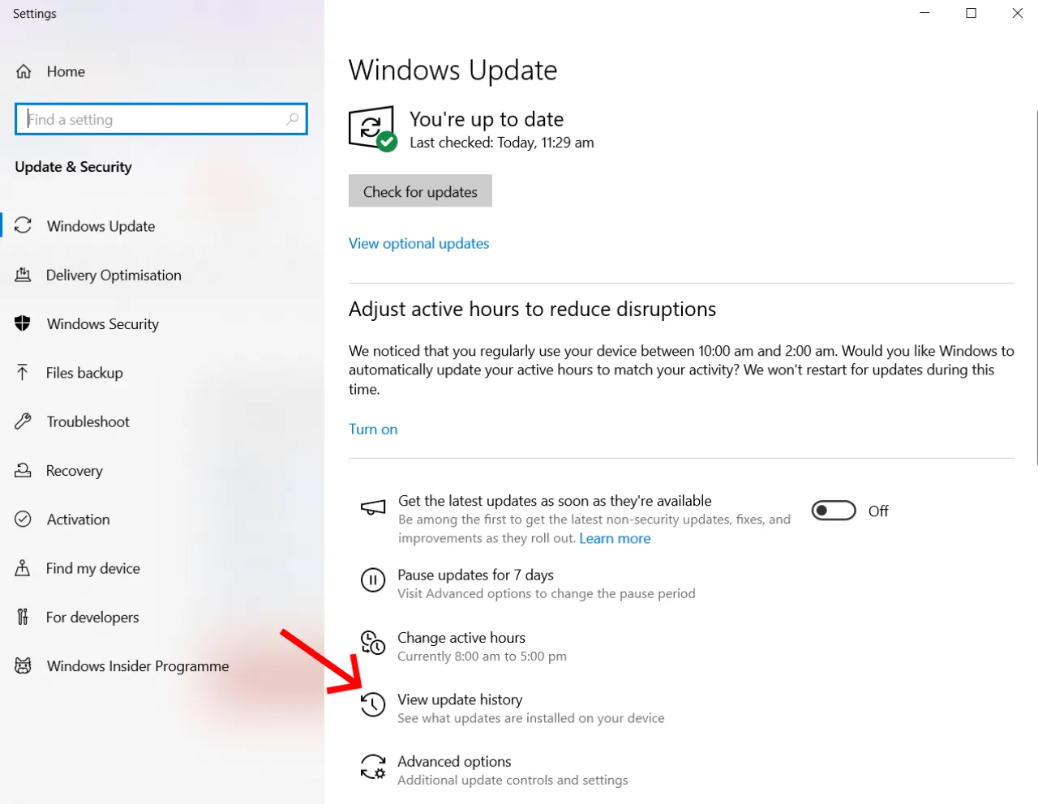Click Turn on to update active hours

372,429
